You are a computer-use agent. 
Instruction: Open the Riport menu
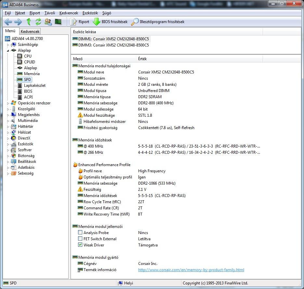35,13
